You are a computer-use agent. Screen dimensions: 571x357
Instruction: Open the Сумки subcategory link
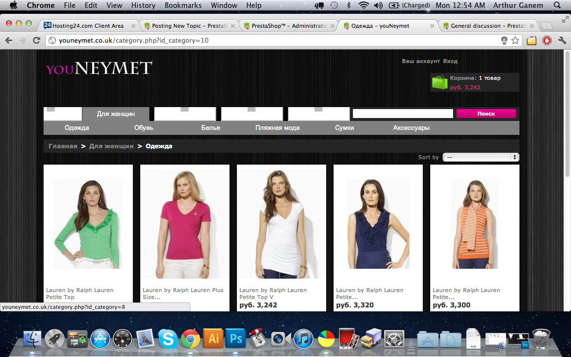point(344,128)
